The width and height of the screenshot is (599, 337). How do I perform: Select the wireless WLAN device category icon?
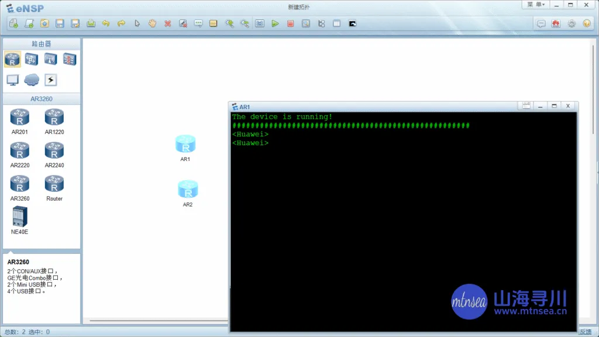pos(50,59)
